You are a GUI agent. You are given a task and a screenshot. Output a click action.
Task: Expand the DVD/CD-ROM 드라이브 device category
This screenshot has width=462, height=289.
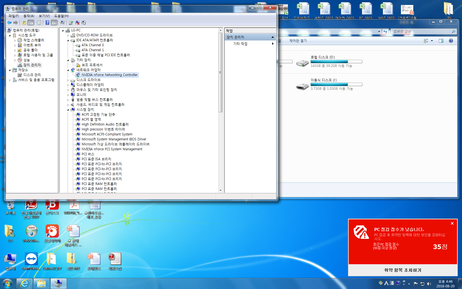pyautogui.click(x=68, y=36)
